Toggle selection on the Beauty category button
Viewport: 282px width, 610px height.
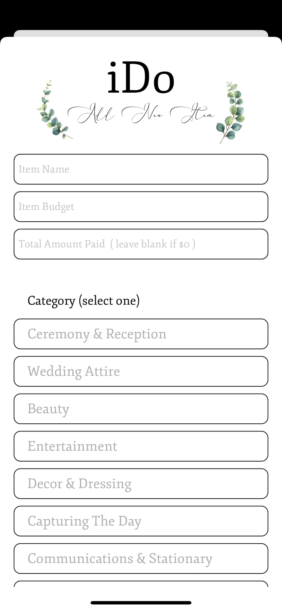pyautogui.click(x=141, y=408)
